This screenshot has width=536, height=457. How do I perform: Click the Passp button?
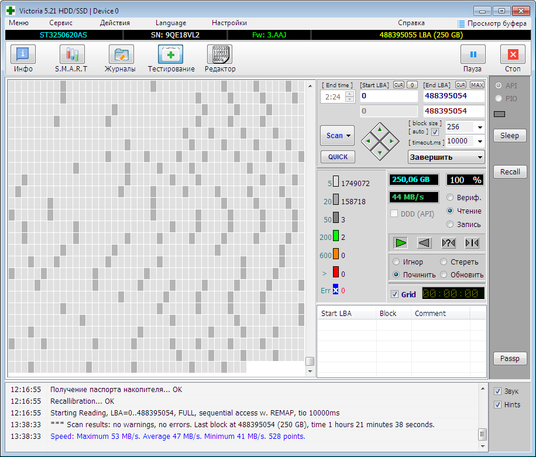coord(510,358)
